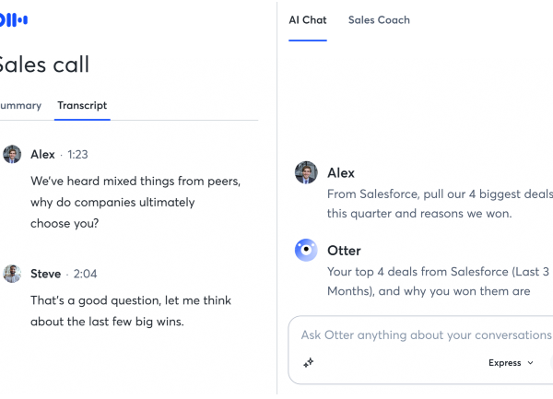Switch to the Summary tab

[x=20, y=106]
